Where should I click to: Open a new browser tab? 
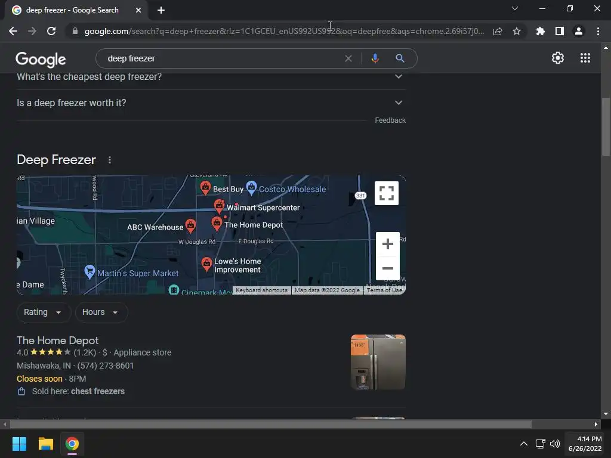[161, 10]
